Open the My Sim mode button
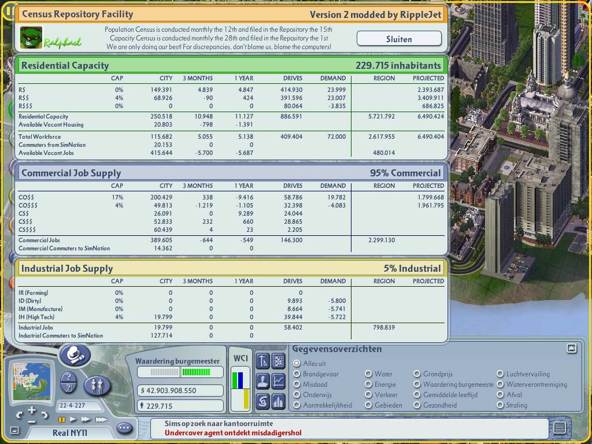Viewport: 592px width, 444px height. [x=97, y=386]
